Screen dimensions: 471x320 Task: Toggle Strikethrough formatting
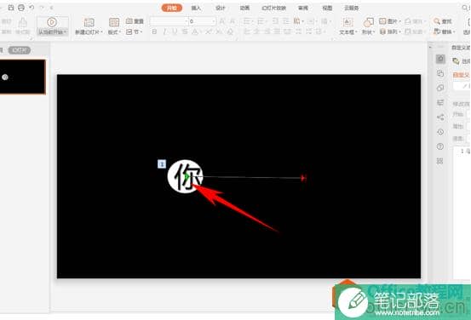click(185, 31)
